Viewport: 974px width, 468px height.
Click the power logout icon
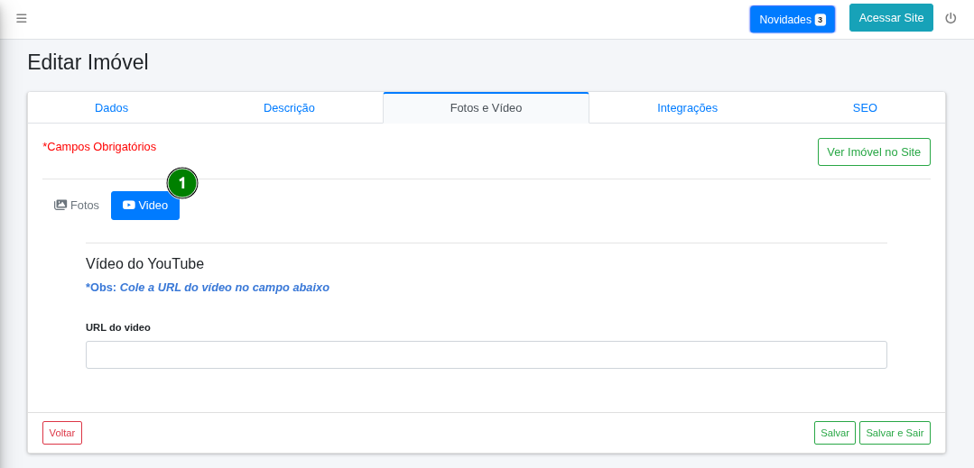tap(951, 18)
